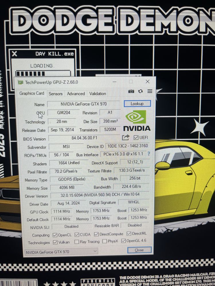This screenshot has height=286, width=215.
Task: Click the Release Date value Sep 19, 2014
Action: [x=62, y=130]
